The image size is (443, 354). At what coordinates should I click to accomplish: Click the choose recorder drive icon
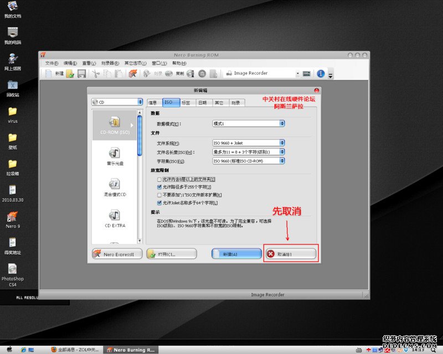click(307, 74)
